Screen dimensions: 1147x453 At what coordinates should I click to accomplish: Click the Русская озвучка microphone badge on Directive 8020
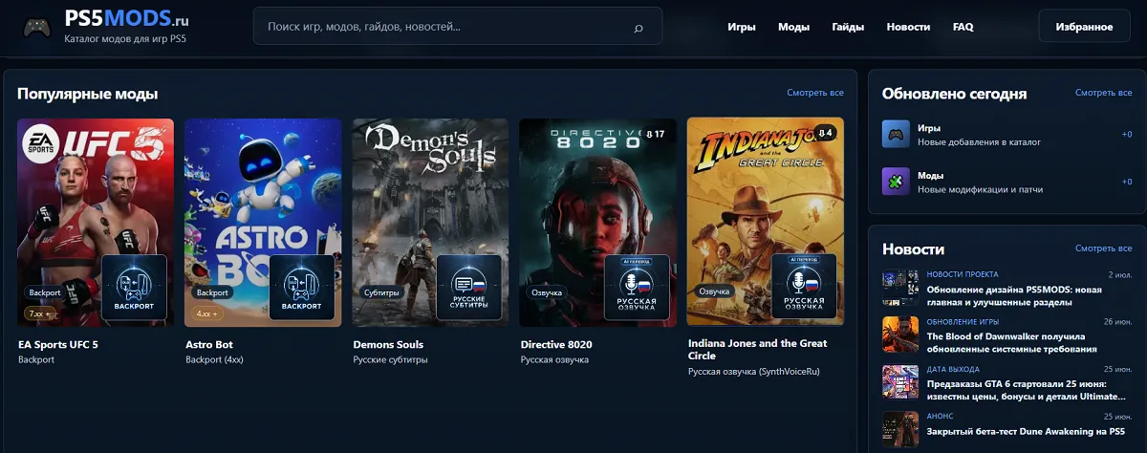coord(638,287)
